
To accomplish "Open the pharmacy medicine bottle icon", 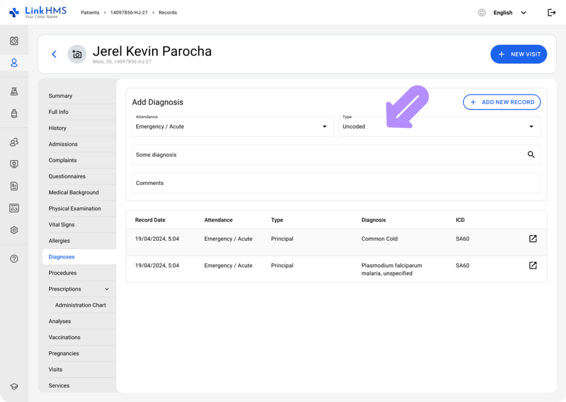I will (14, 113).
